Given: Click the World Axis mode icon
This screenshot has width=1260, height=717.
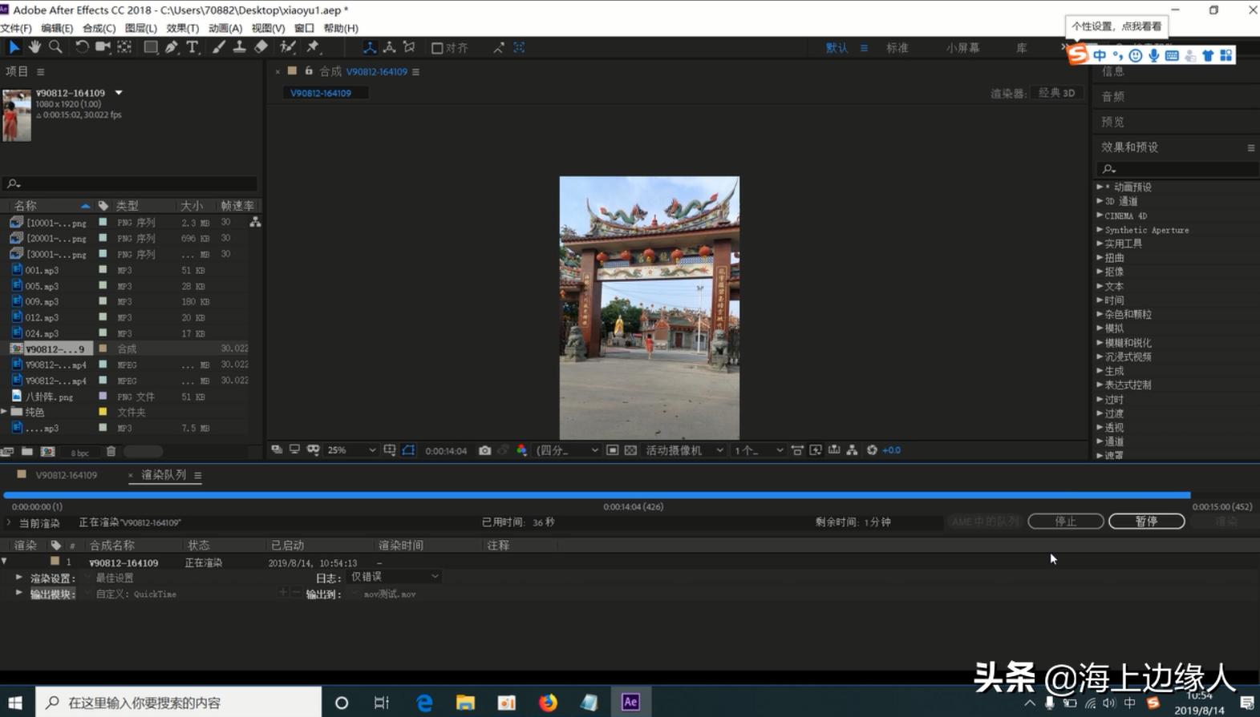Looking at the screenshot, I should (389, 47).
